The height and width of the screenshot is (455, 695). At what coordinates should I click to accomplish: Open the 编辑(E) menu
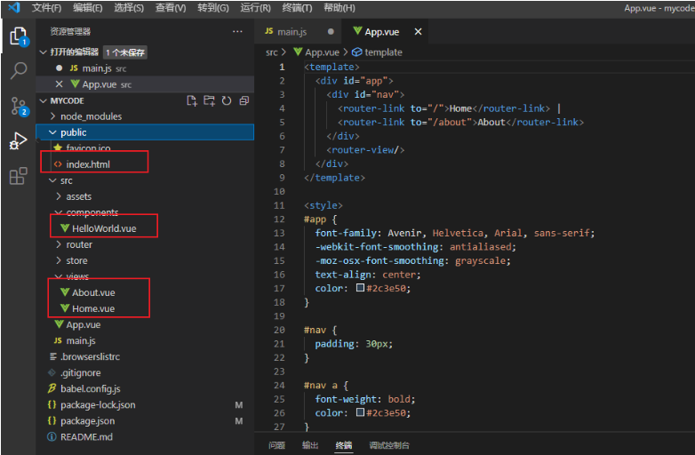88,7
